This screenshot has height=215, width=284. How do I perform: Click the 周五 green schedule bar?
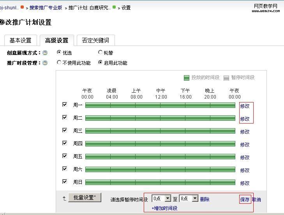point(160,157)
